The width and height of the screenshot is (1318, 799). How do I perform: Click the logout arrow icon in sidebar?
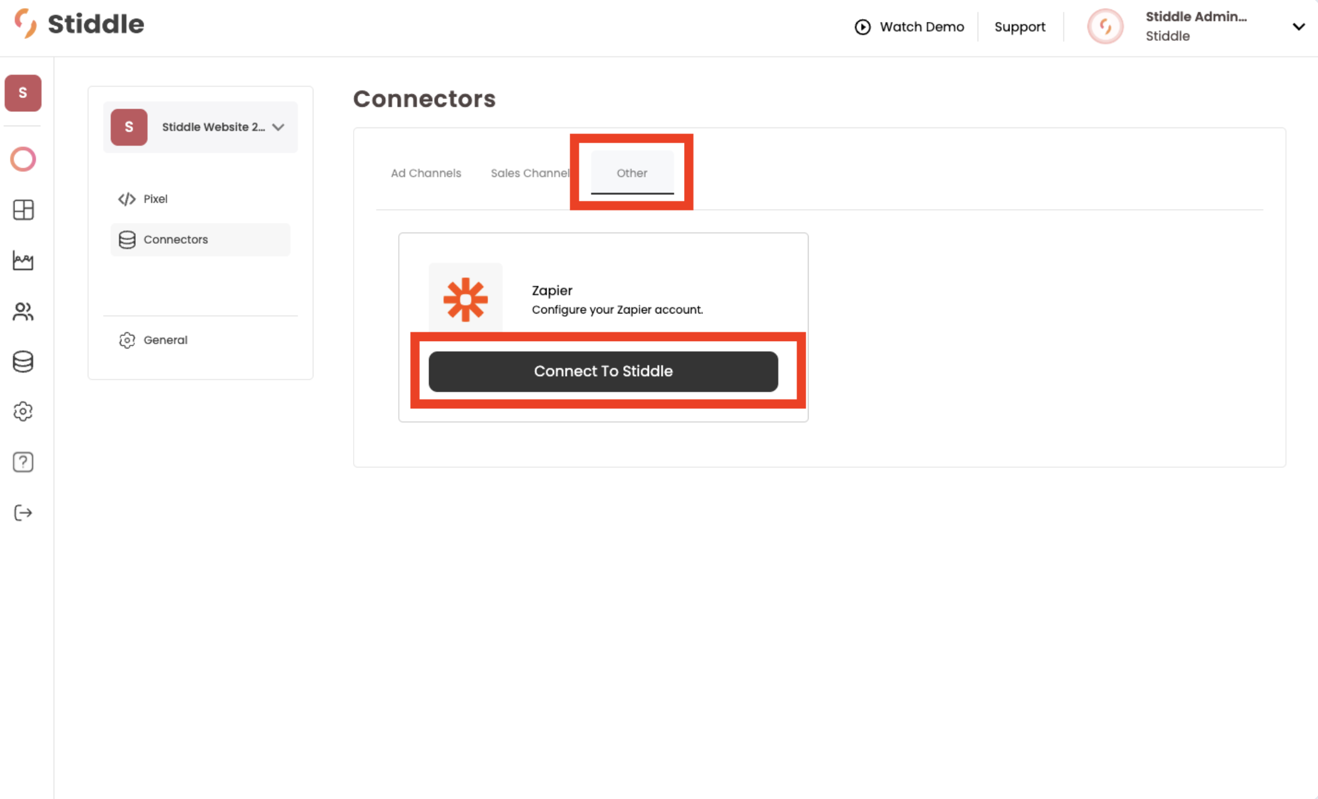(x=23, y=513)
